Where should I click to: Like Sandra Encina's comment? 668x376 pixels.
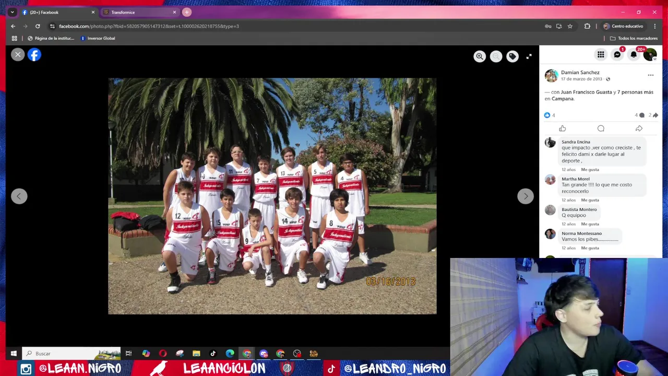pos(590,170)
